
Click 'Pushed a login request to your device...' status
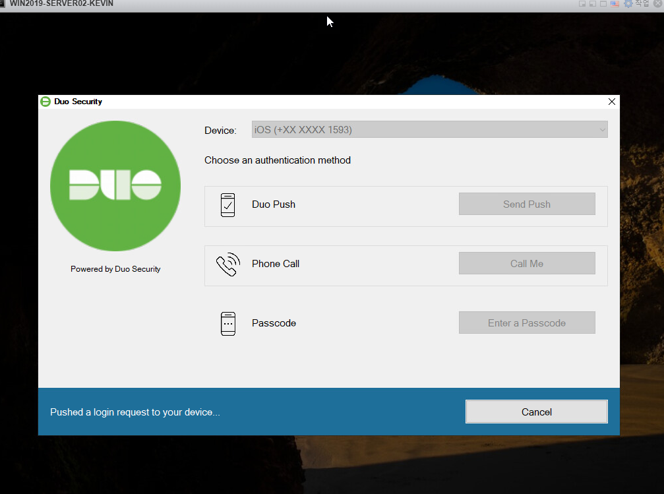135,412
